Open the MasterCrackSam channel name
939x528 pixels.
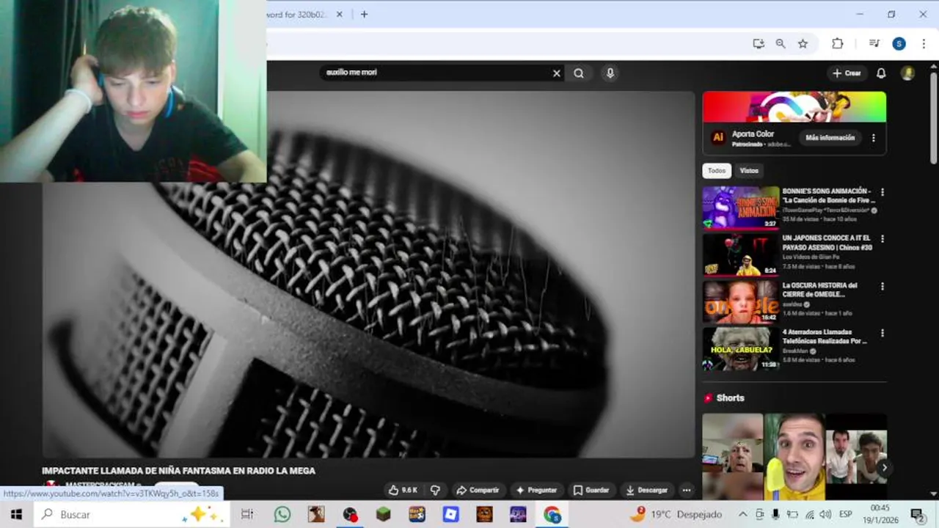[x=100, y=485]
